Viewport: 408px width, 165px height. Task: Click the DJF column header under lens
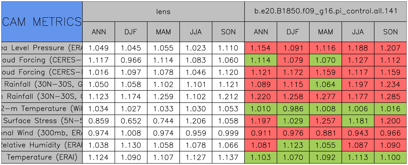[x=131, y=32]
